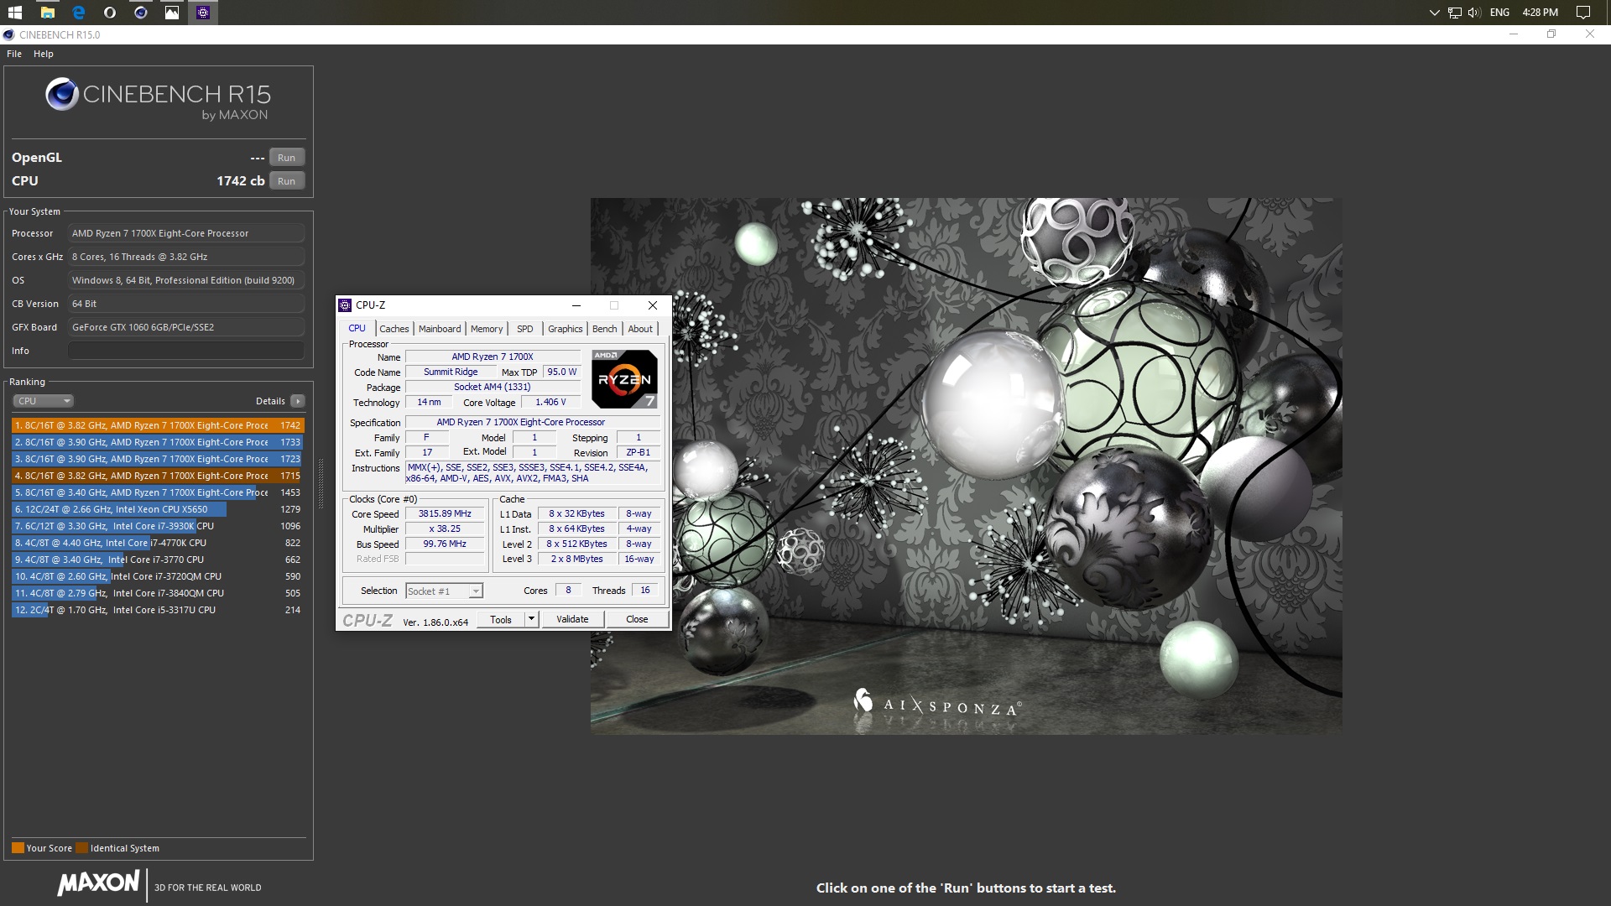Open the ENG input language indicator

1499,13
